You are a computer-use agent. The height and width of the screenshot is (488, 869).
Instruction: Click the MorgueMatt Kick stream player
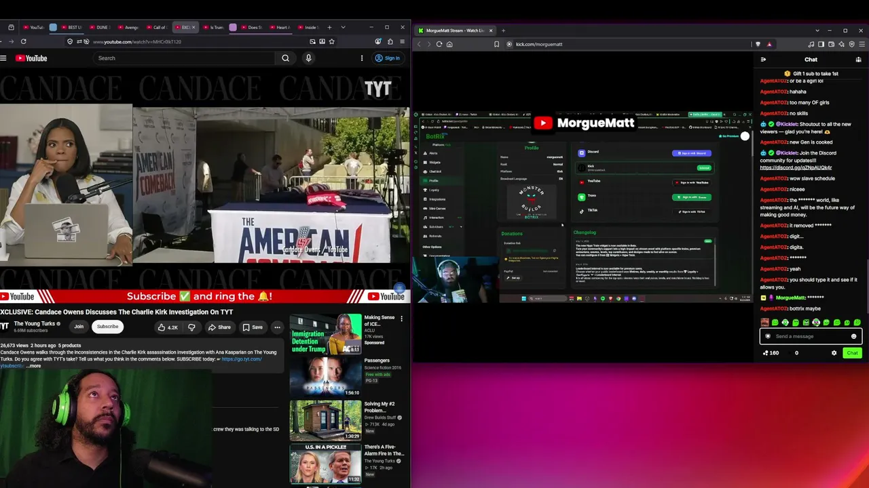[584, 207]
